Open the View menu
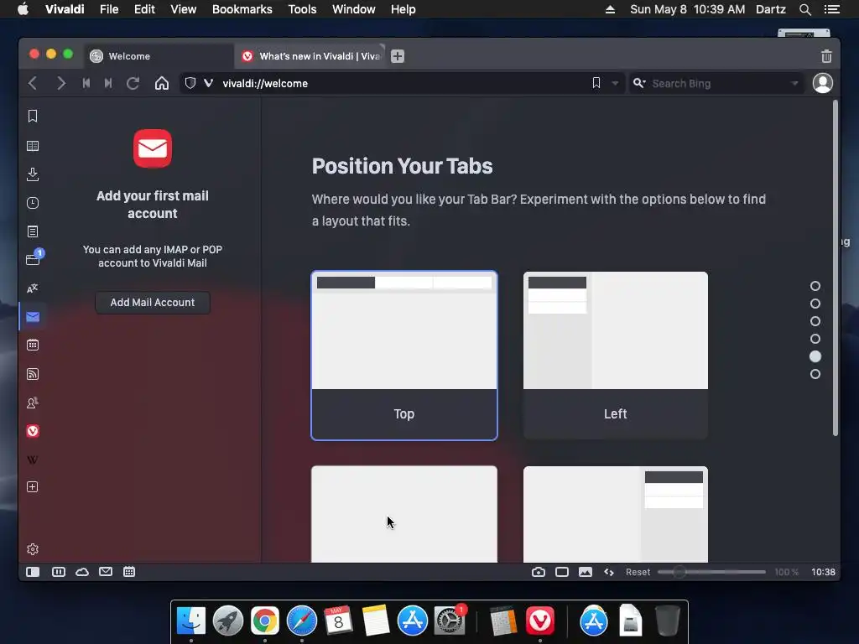The width and height of the screenshot is (859, 644). 183,9
